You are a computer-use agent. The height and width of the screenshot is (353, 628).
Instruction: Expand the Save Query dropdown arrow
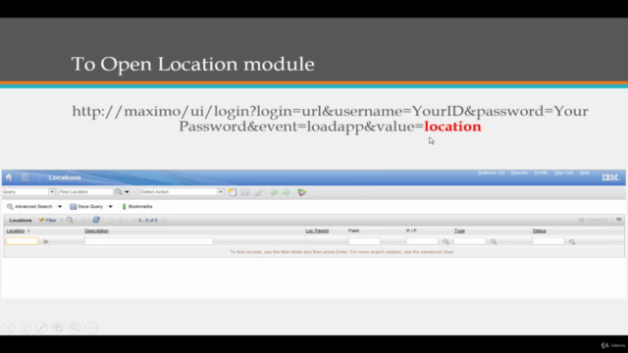click(x=110, y=207)
